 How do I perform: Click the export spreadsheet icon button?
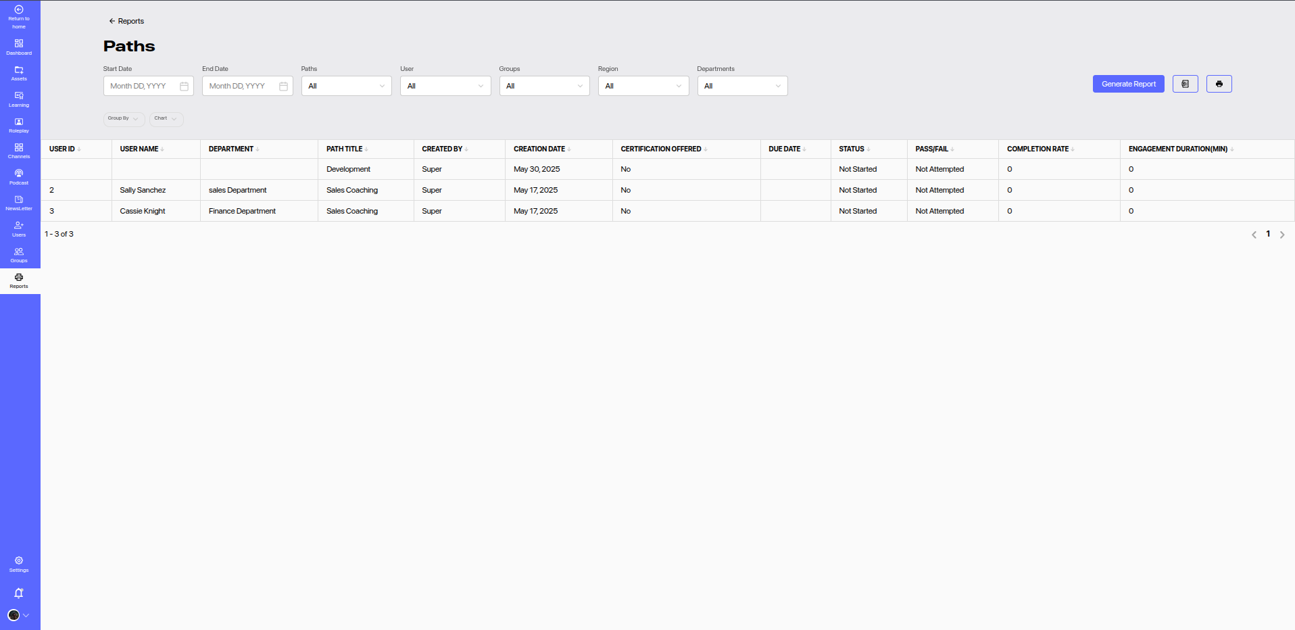[x=1185, y=84]
